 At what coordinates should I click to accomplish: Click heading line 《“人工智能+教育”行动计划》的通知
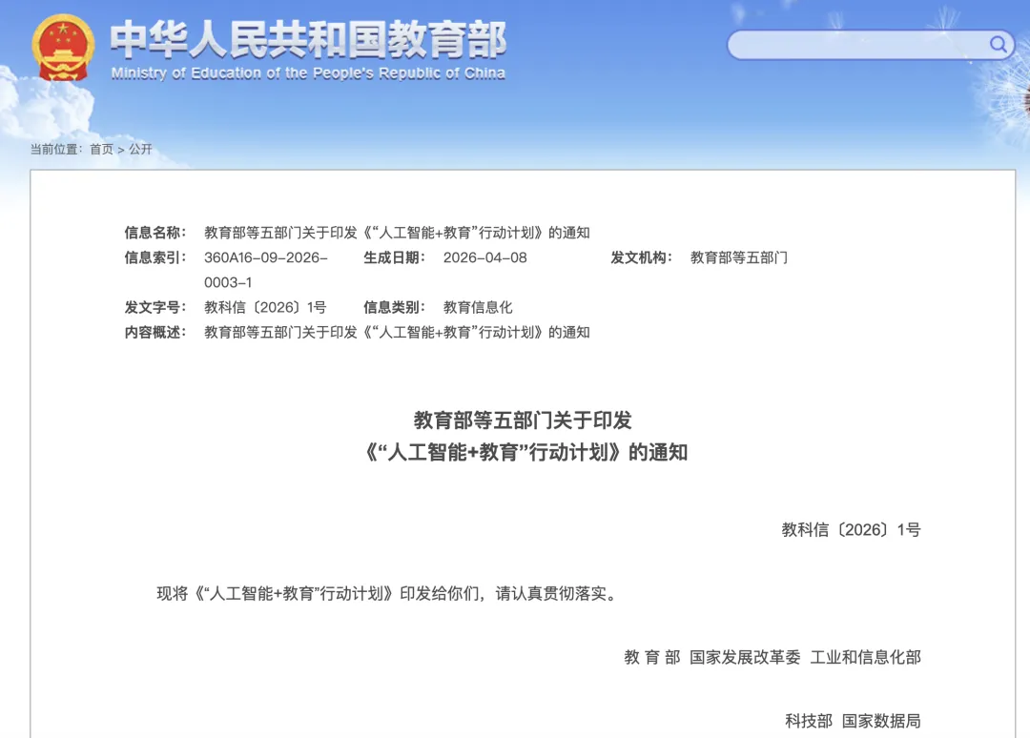click(525, 452)
